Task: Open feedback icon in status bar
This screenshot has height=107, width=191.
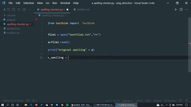Action: tap(181, 100)
